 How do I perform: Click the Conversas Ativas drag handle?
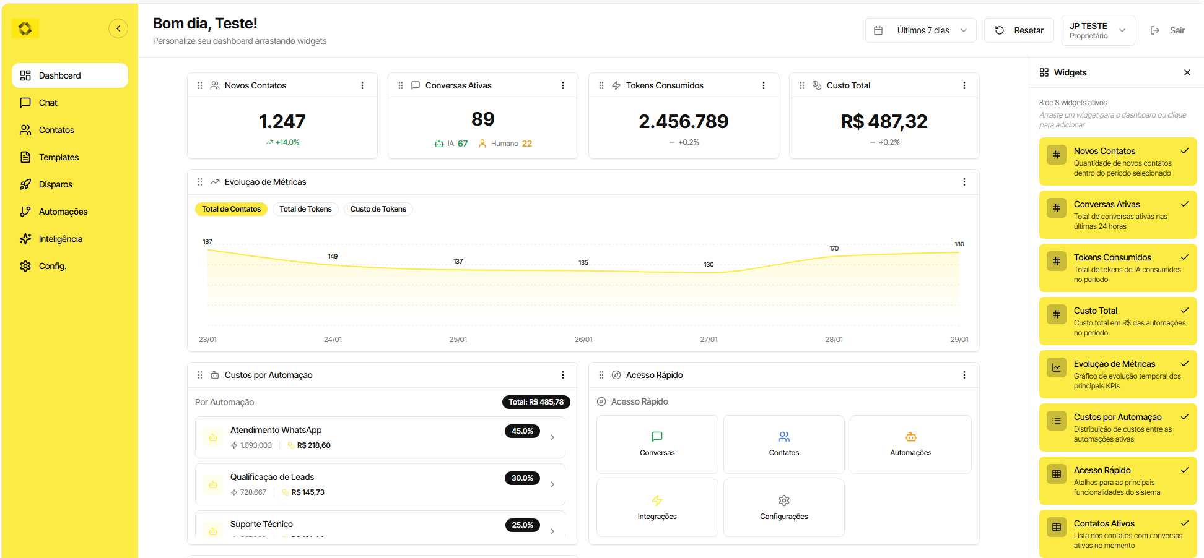(x=401, y=85)
